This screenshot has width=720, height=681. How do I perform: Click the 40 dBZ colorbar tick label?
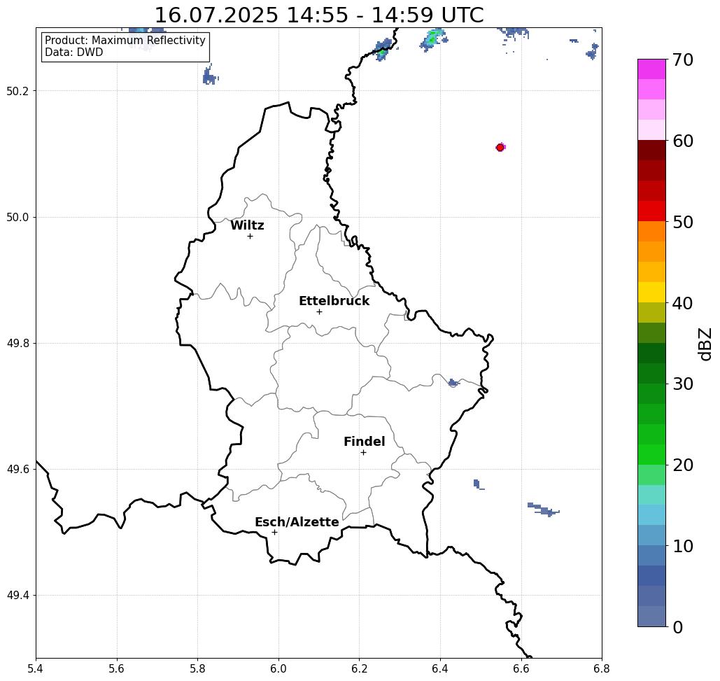(683, 303)
